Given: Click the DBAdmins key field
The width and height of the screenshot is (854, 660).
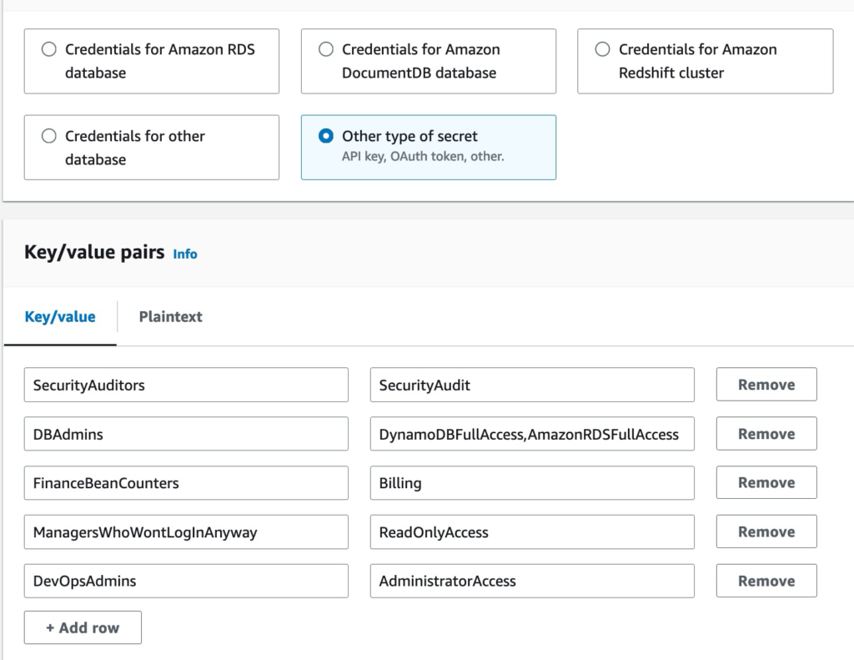Looking at the screenshot, I should (x=186, y=434).
